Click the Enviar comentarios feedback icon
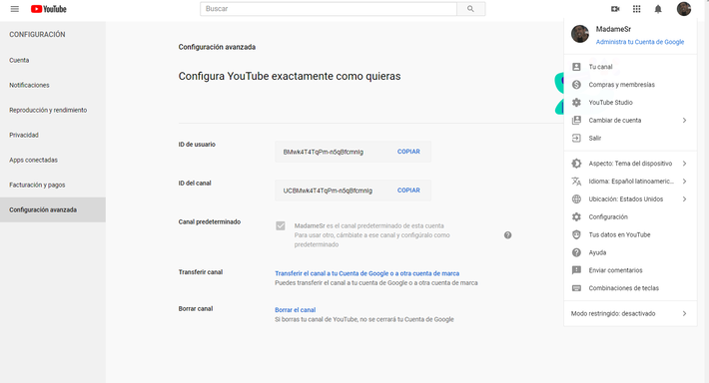Viewport: 709px width, 383px height. coord(576,270)
